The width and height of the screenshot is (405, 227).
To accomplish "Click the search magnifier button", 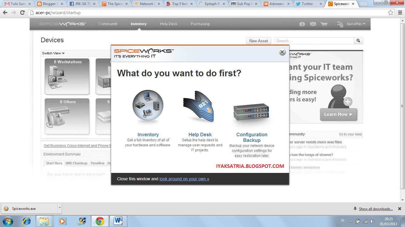I will click(358, 41).
